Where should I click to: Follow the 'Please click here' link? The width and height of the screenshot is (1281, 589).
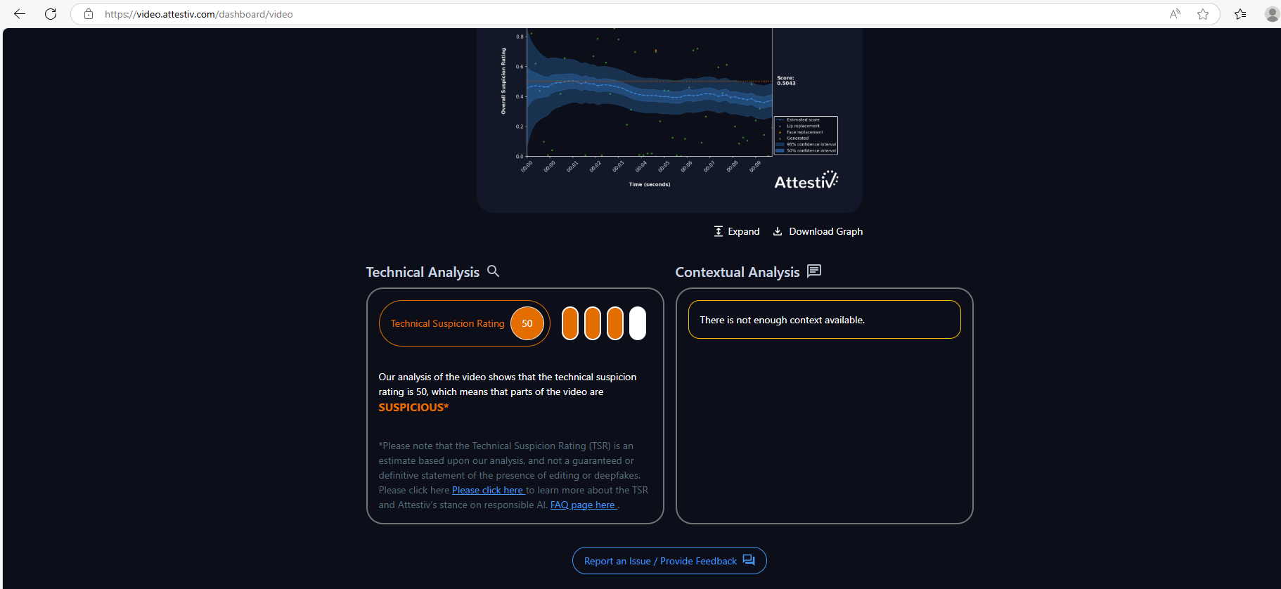coord(489,490)
